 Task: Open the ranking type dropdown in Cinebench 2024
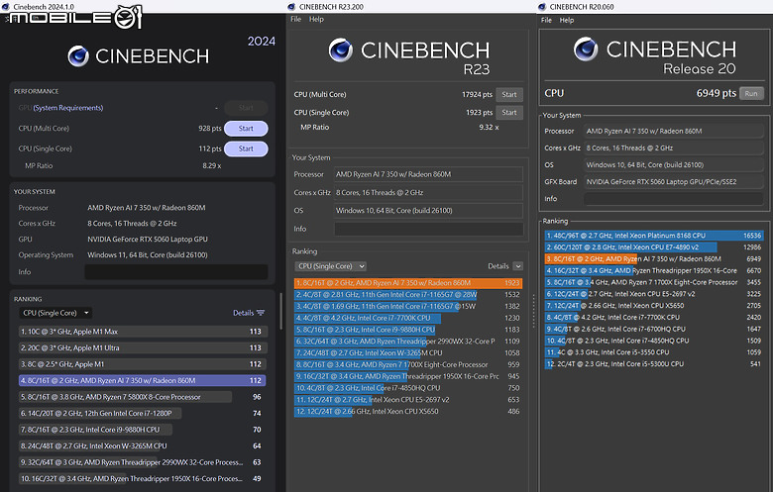point(55,313)
